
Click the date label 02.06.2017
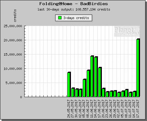click(x=80, y=109)
